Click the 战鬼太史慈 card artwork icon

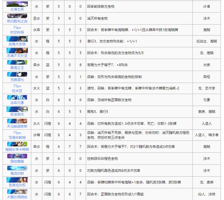[17, 39]
